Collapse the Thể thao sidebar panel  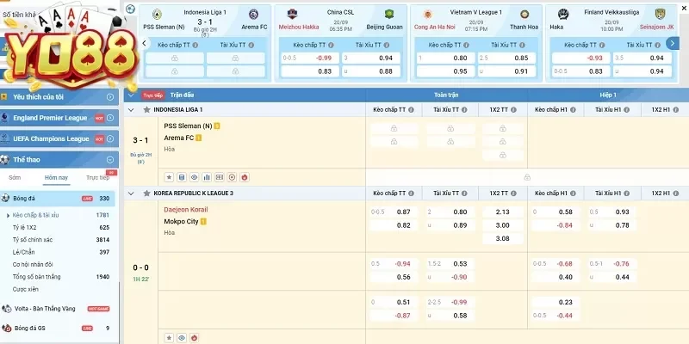click(x=110, y=160)
